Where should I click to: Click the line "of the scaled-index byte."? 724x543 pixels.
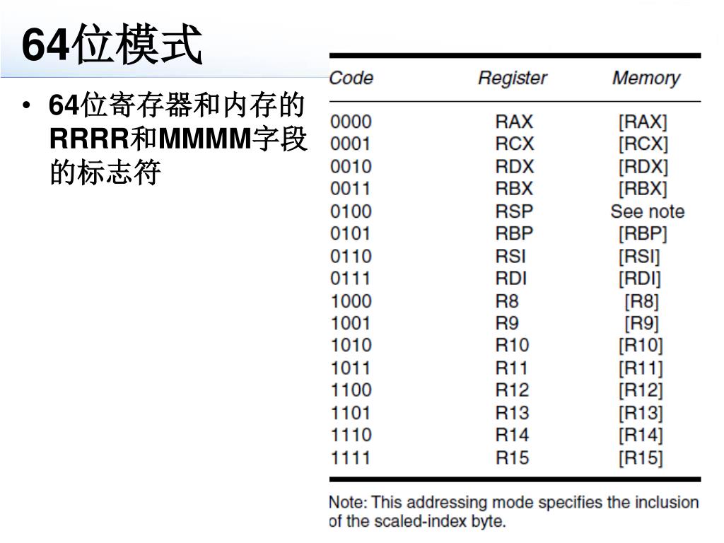[417, 521]
